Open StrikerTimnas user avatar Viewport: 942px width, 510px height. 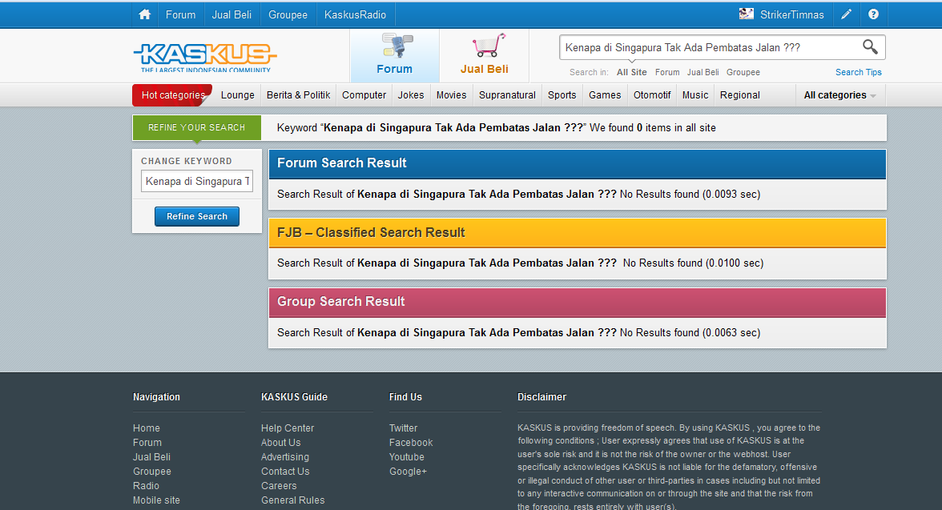[x=747, y=14]
